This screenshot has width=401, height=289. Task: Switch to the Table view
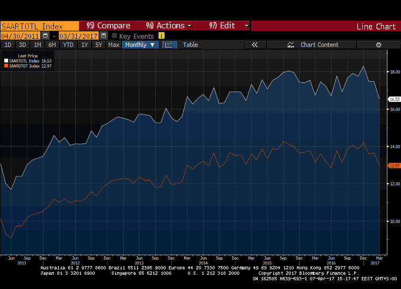[190, 45]
